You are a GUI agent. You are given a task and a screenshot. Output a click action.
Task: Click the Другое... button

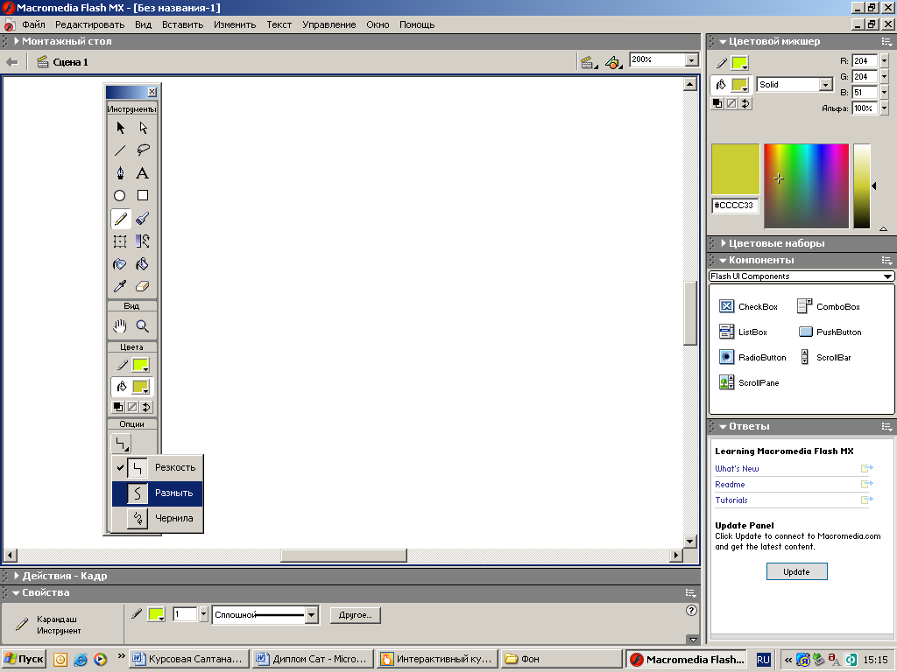[356, 615]
